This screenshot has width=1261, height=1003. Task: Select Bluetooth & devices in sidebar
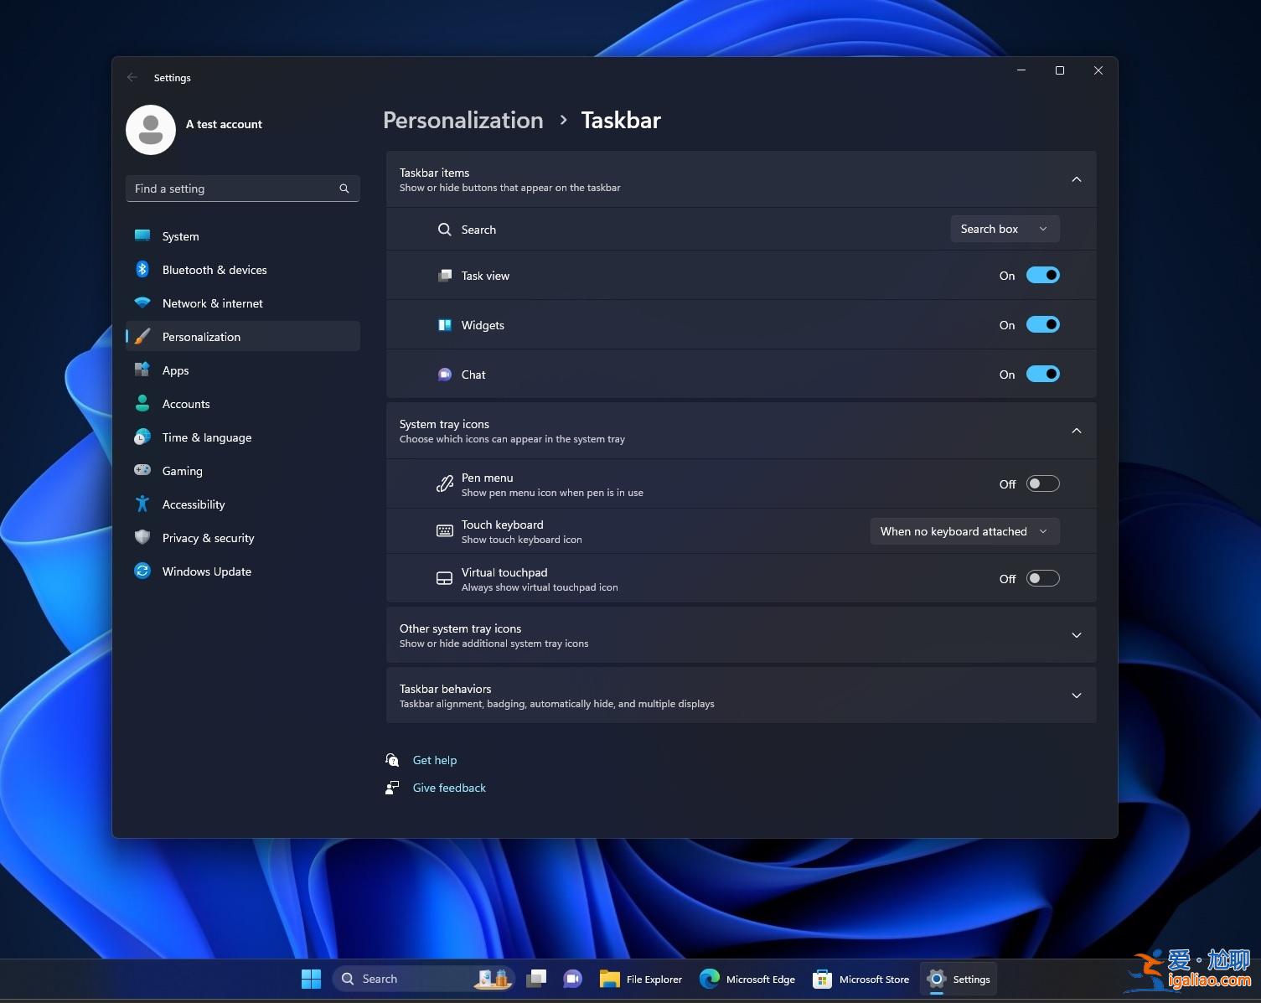(x=214, y=269)
